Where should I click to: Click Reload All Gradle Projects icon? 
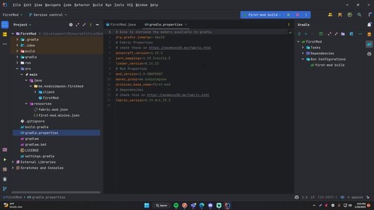click(299, 34)
